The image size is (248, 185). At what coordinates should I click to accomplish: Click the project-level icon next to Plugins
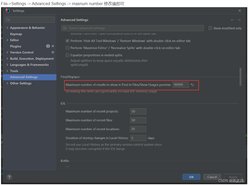pos(53,46)
